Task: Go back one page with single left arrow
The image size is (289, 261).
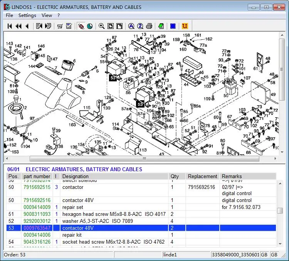Action: click(x=27, y=26)
